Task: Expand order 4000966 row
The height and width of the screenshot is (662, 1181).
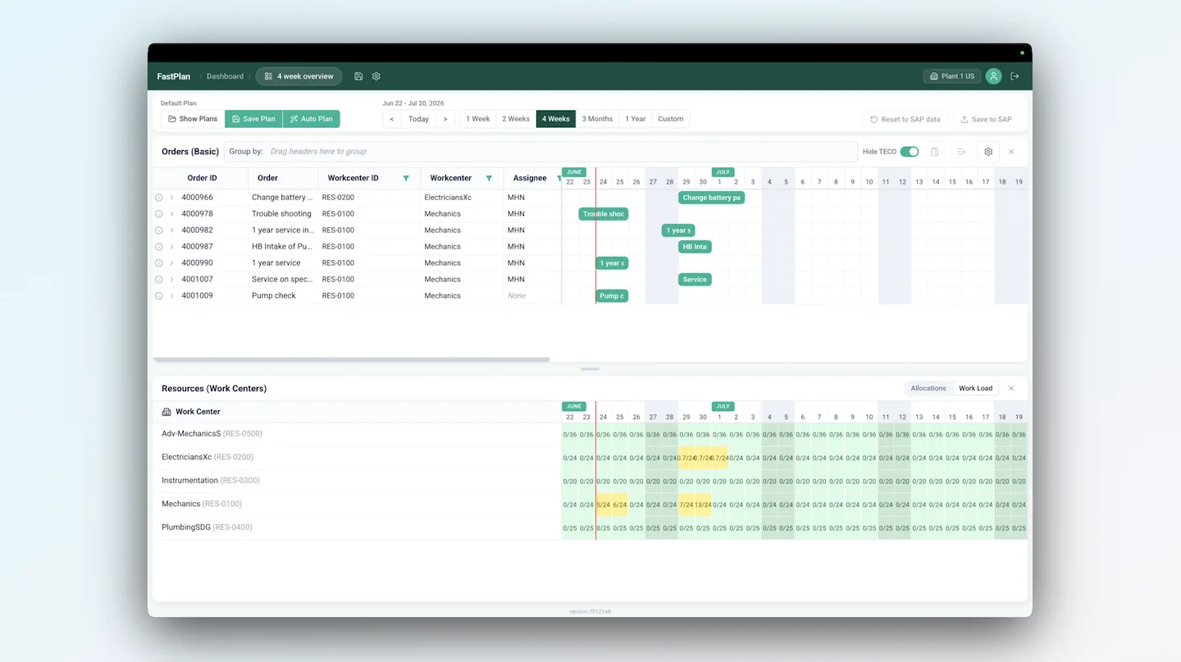Action: [171, 198]
